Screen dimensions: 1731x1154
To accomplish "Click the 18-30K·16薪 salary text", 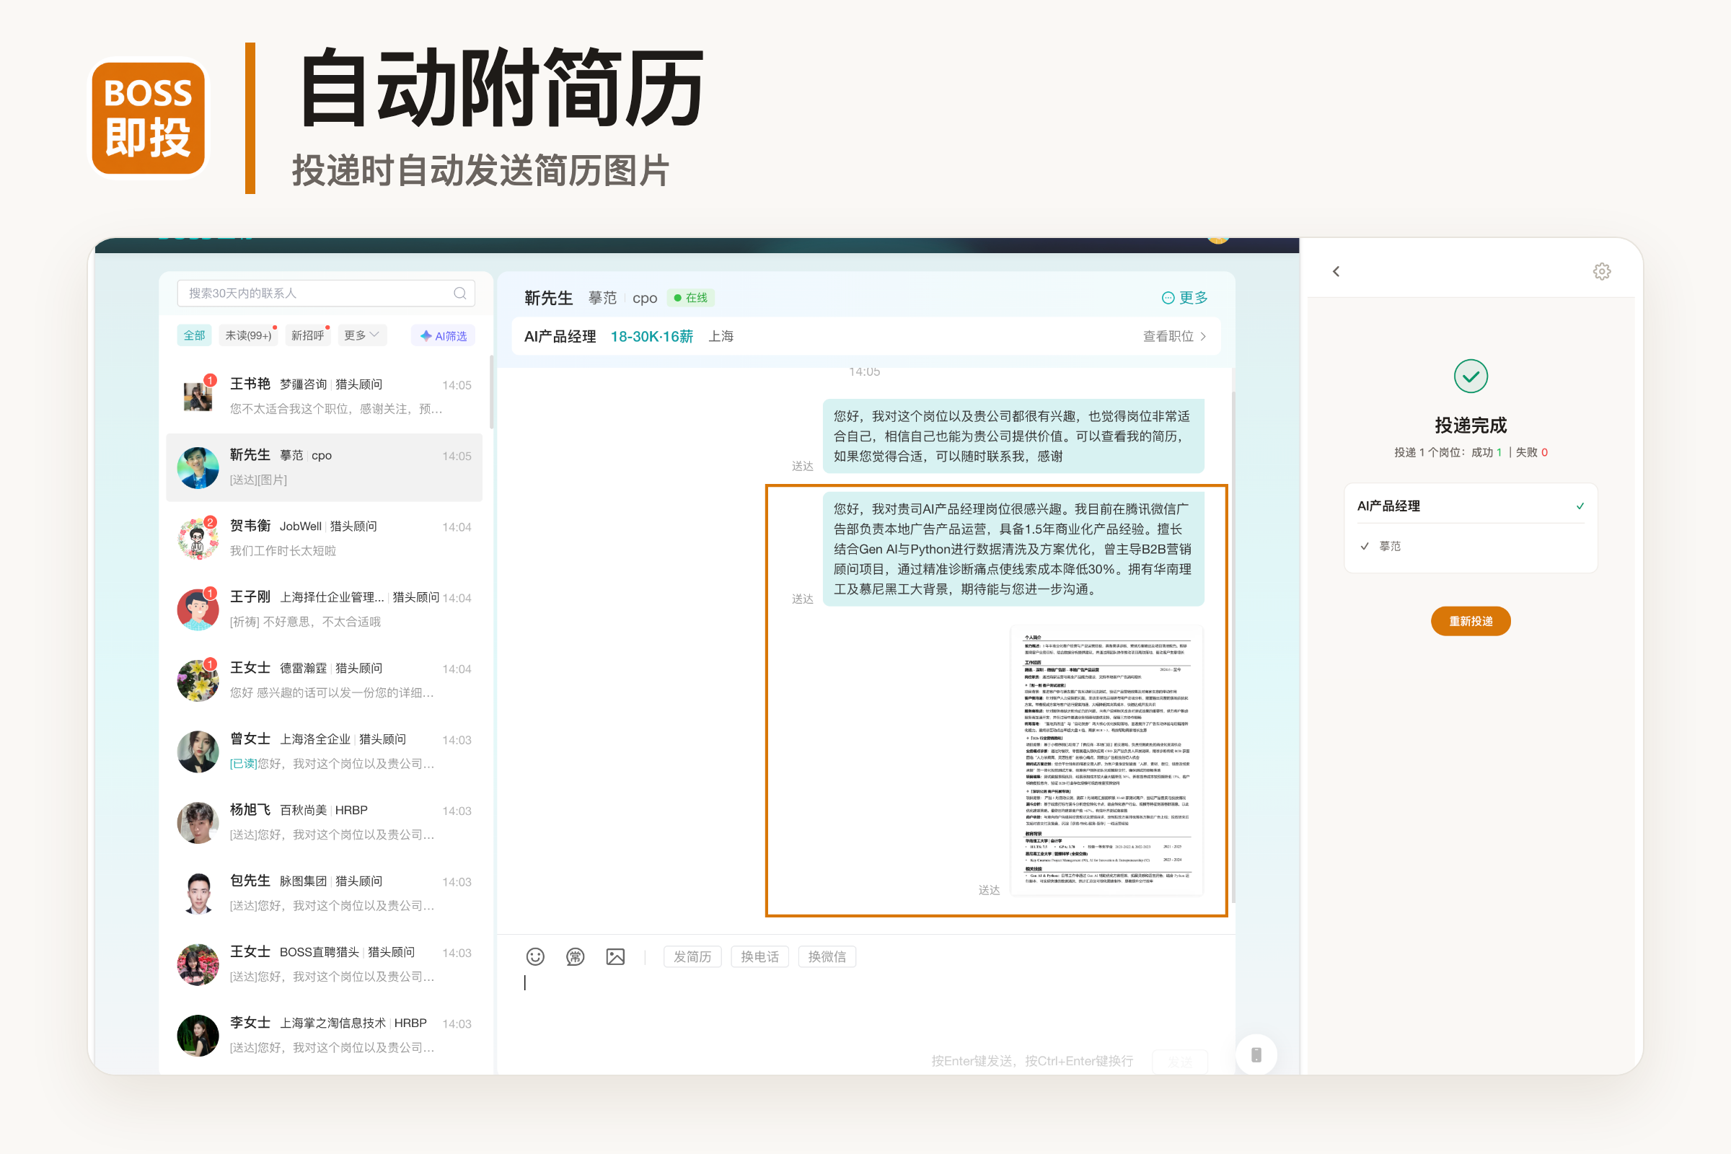I will point(651,336).
